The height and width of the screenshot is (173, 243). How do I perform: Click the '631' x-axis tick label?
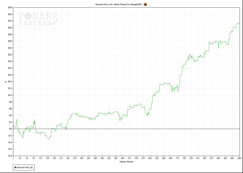pos(157,158)
